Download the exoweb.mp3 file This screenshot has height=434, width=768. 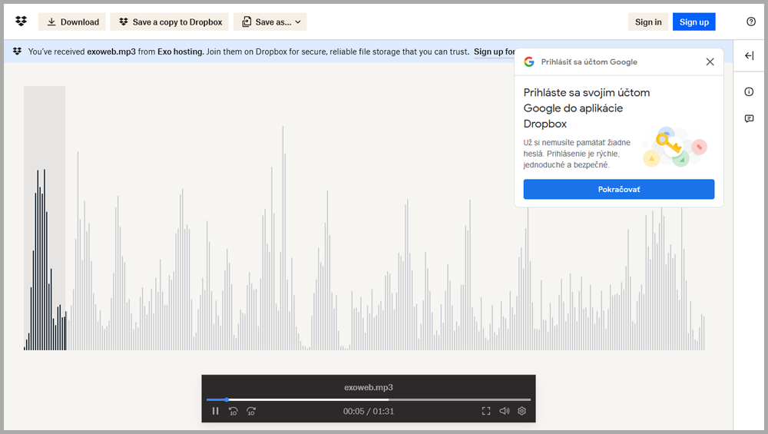(72, 22)
